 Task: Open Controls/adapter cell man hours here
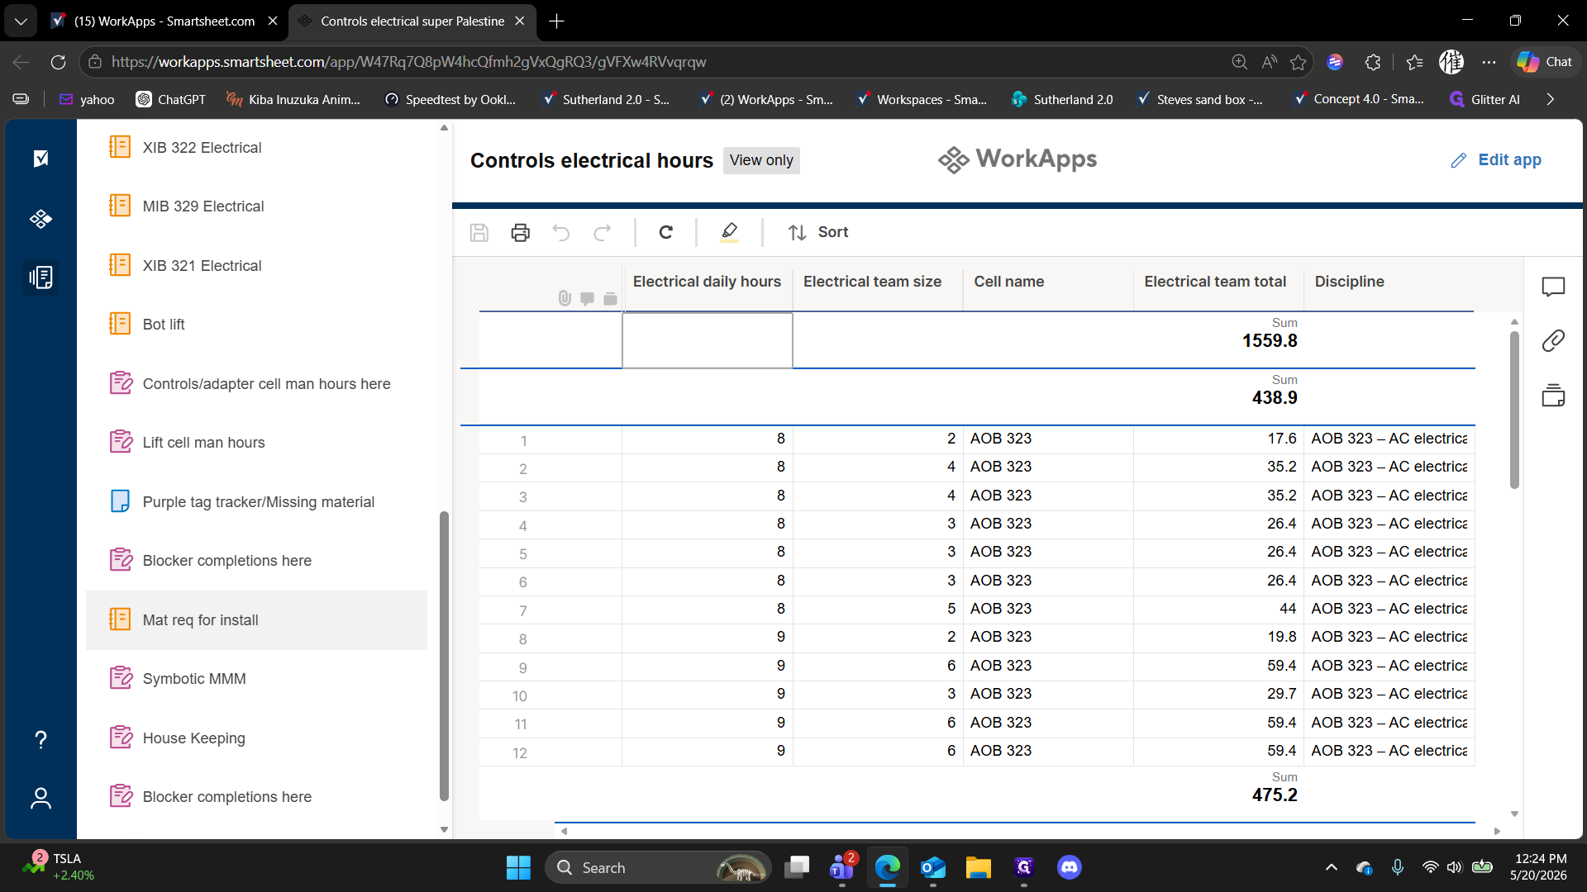pos(256,384)
